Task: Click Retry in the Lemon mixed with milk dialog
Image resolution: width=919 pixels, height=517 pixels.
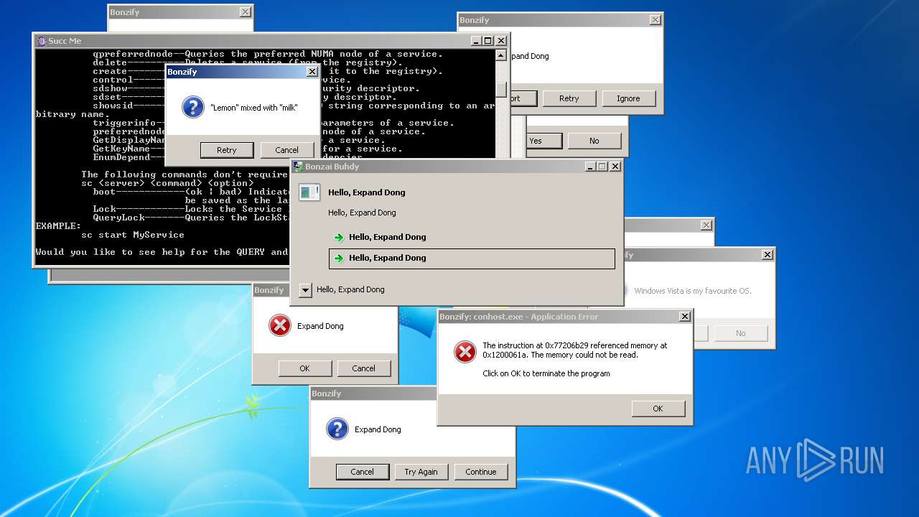Action: click(x=226, y=150)
